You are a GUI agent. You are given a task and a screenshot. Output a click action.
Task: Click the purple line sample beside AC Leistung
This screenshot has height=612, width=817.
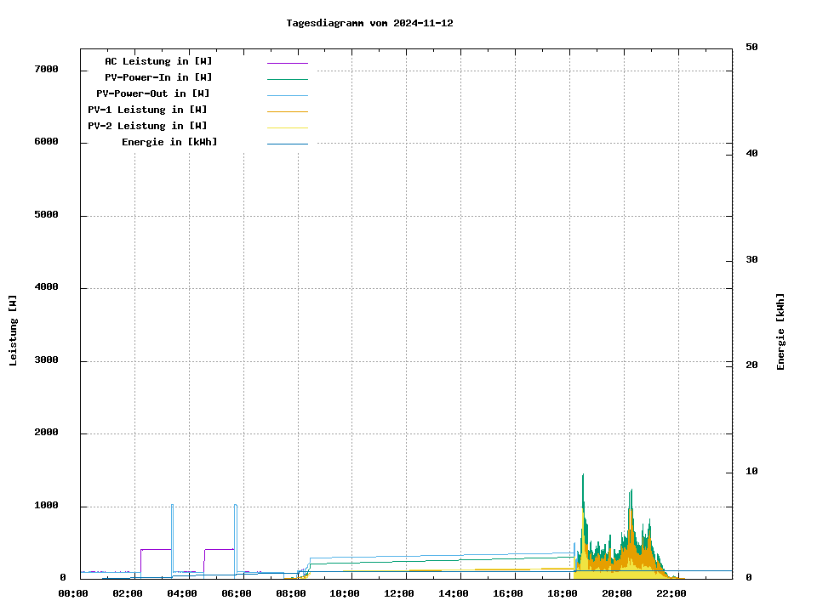click(x=287, y=63)
